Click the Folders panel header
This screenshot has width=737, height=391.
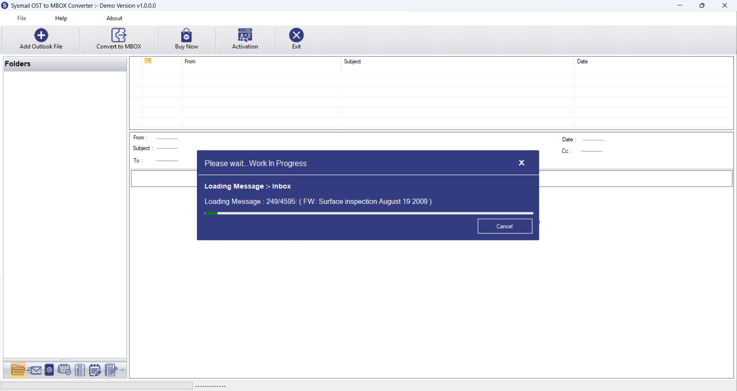pyautogui.click(x=65, y=64)
